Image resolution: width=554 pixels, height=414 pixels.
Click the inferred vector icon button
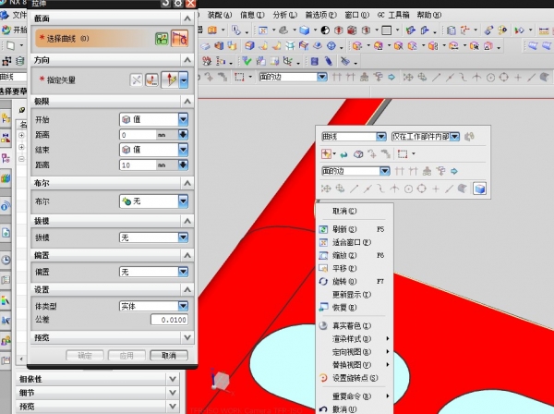(x=170, y=79)
